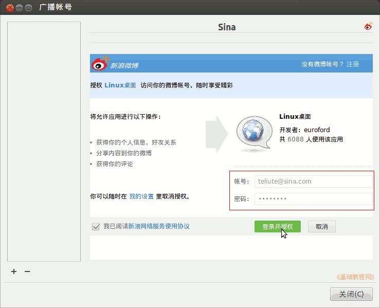Click the gray arrow graphic beside the permissions list
This screenshot has height=308, width=380.
coord(216,134)
